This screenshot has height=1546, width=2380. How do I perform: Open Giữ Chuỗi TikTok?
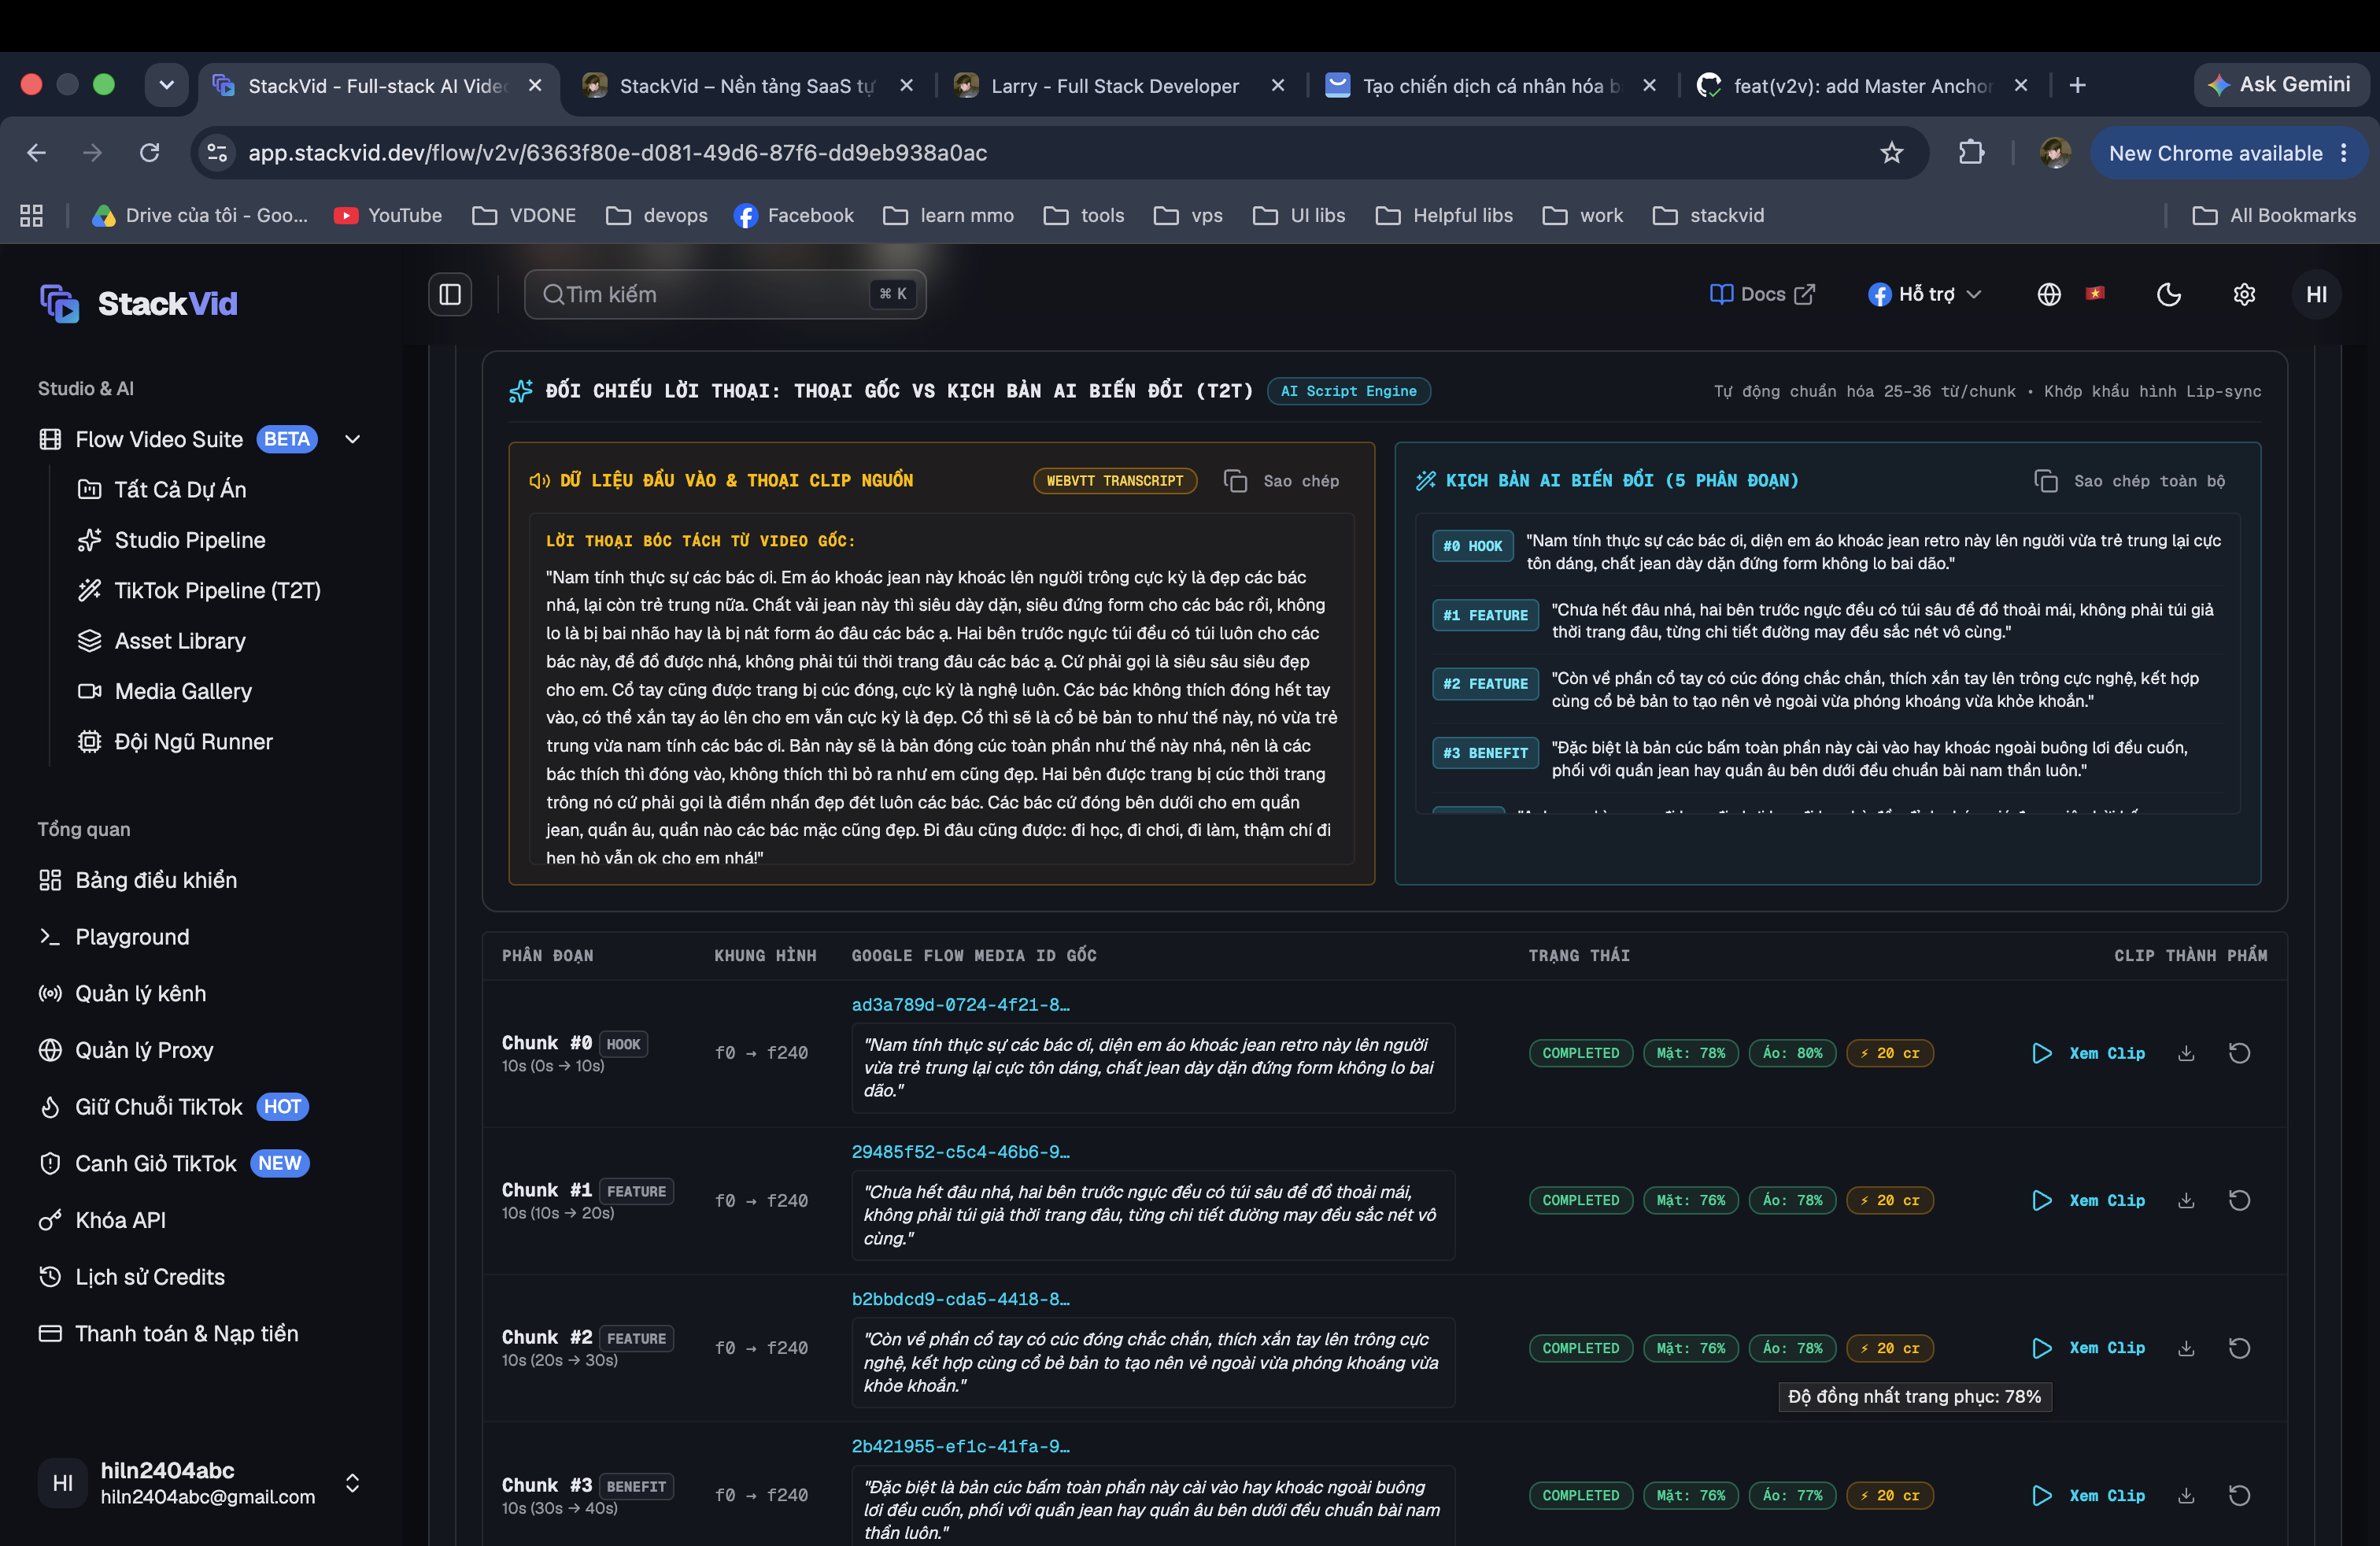tap(158, 1107)
